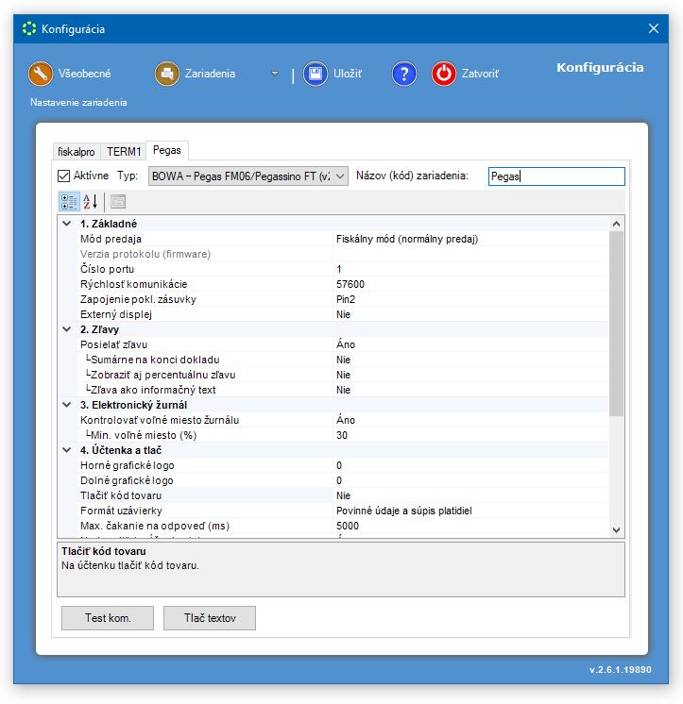This screenshot has height=704, width=683.
Task: Click the Tlač textov button
Action: 209,618
